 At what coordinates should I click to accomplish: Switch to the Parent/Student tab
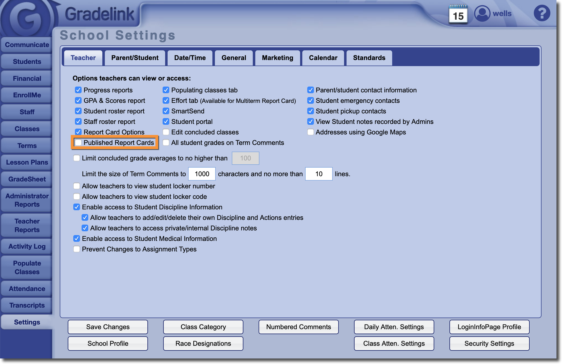135,58
